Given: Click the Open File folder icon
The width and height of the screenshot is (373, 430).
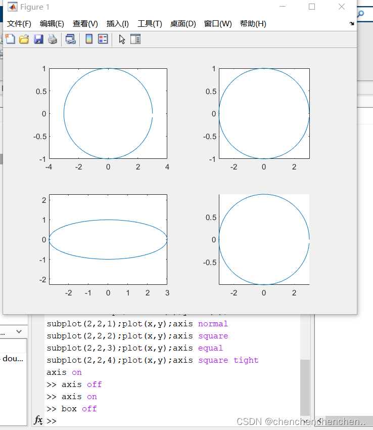Looking at the screenshot, I should (x=24, y=39).
